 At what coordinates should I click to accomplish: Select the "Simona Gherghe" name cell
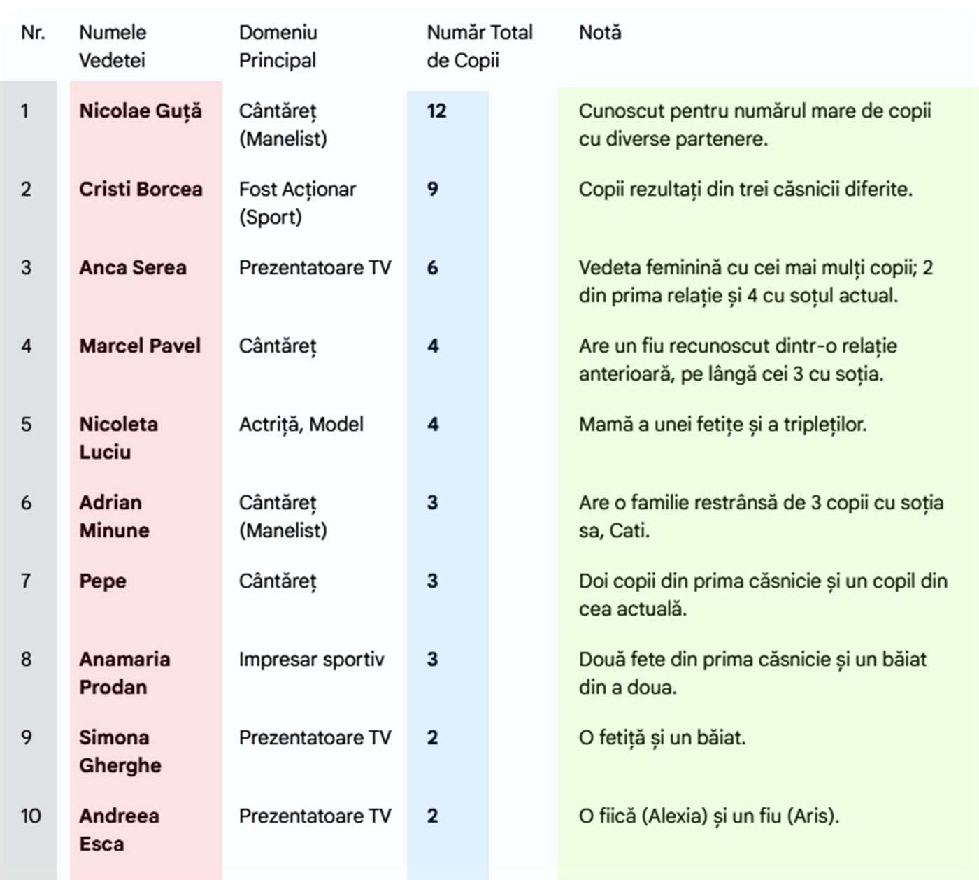(x=120, y=751)
